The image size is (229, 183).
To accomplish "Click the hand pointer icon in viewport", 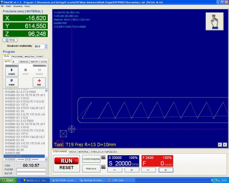I will click(x=214, y=22).
